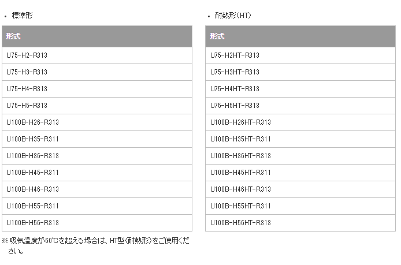
Task: Click the 形式 header of standard table
Action: point(13,36)
